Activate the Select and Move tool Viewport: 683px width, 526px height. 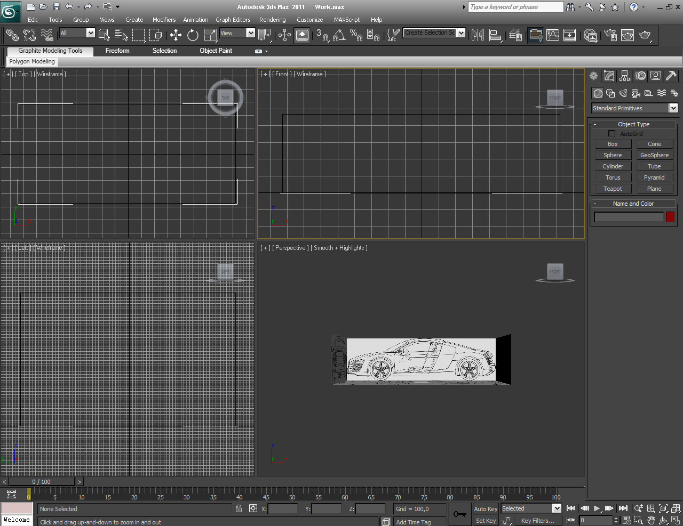(x=176, y=35)
